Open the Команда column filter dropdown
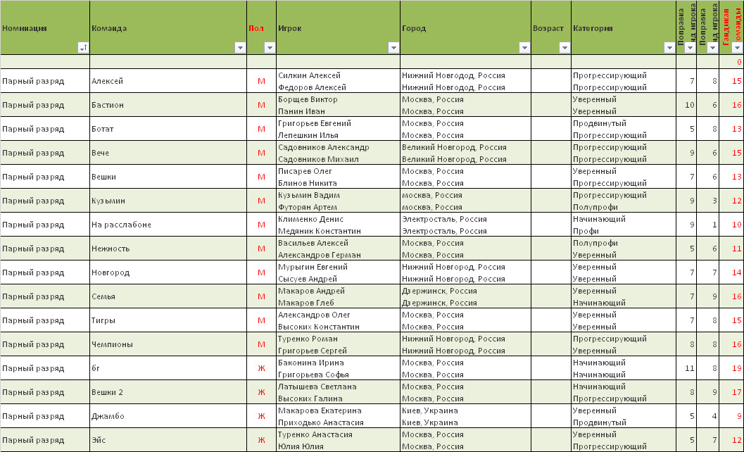Image resolution: width=744 pixels, height=452 pixels. [240, 48]
